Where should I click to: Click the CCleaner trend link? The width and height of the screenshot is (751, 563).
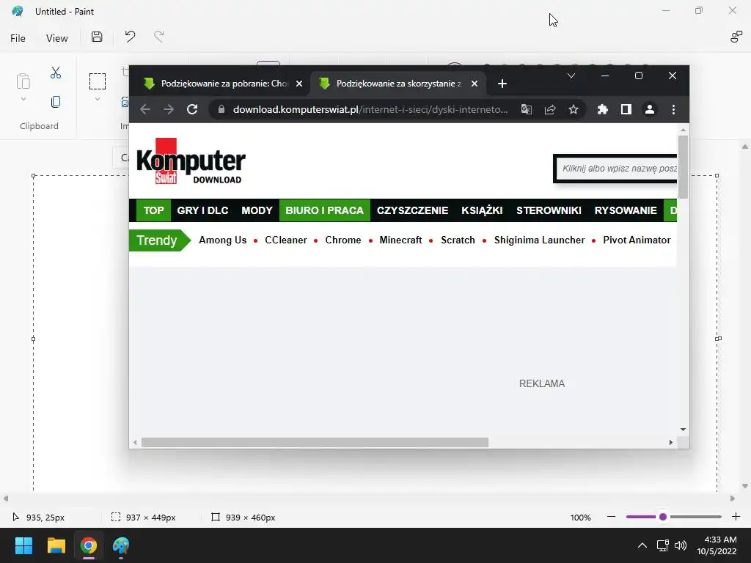click(286, 240)
